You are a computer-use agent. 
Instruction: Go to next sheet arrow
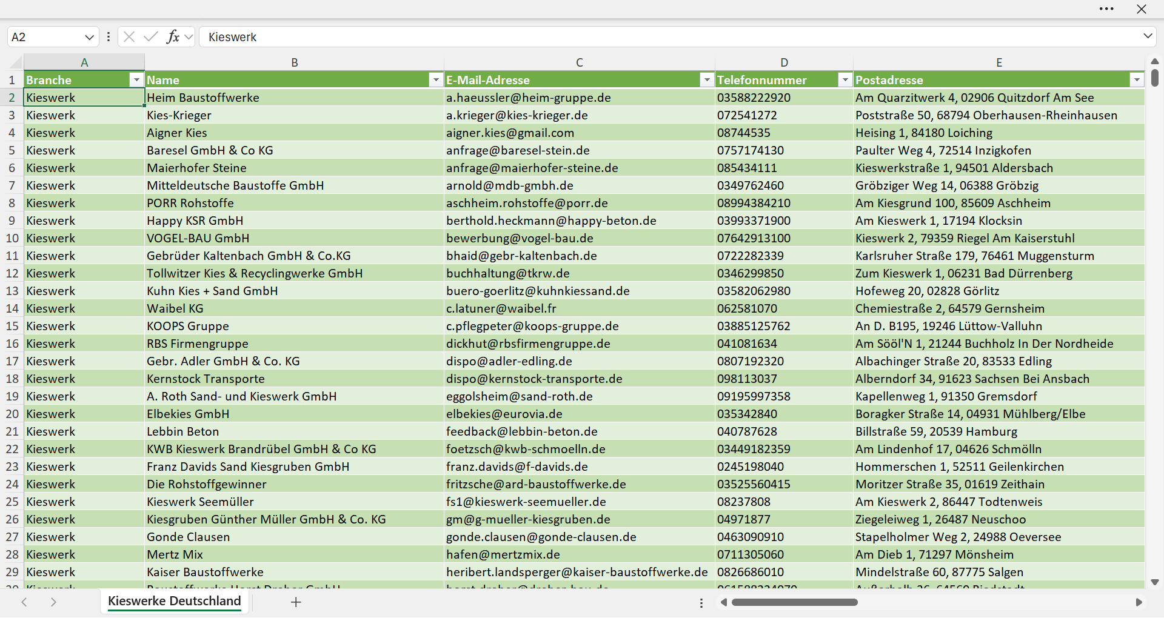[53, 602]
